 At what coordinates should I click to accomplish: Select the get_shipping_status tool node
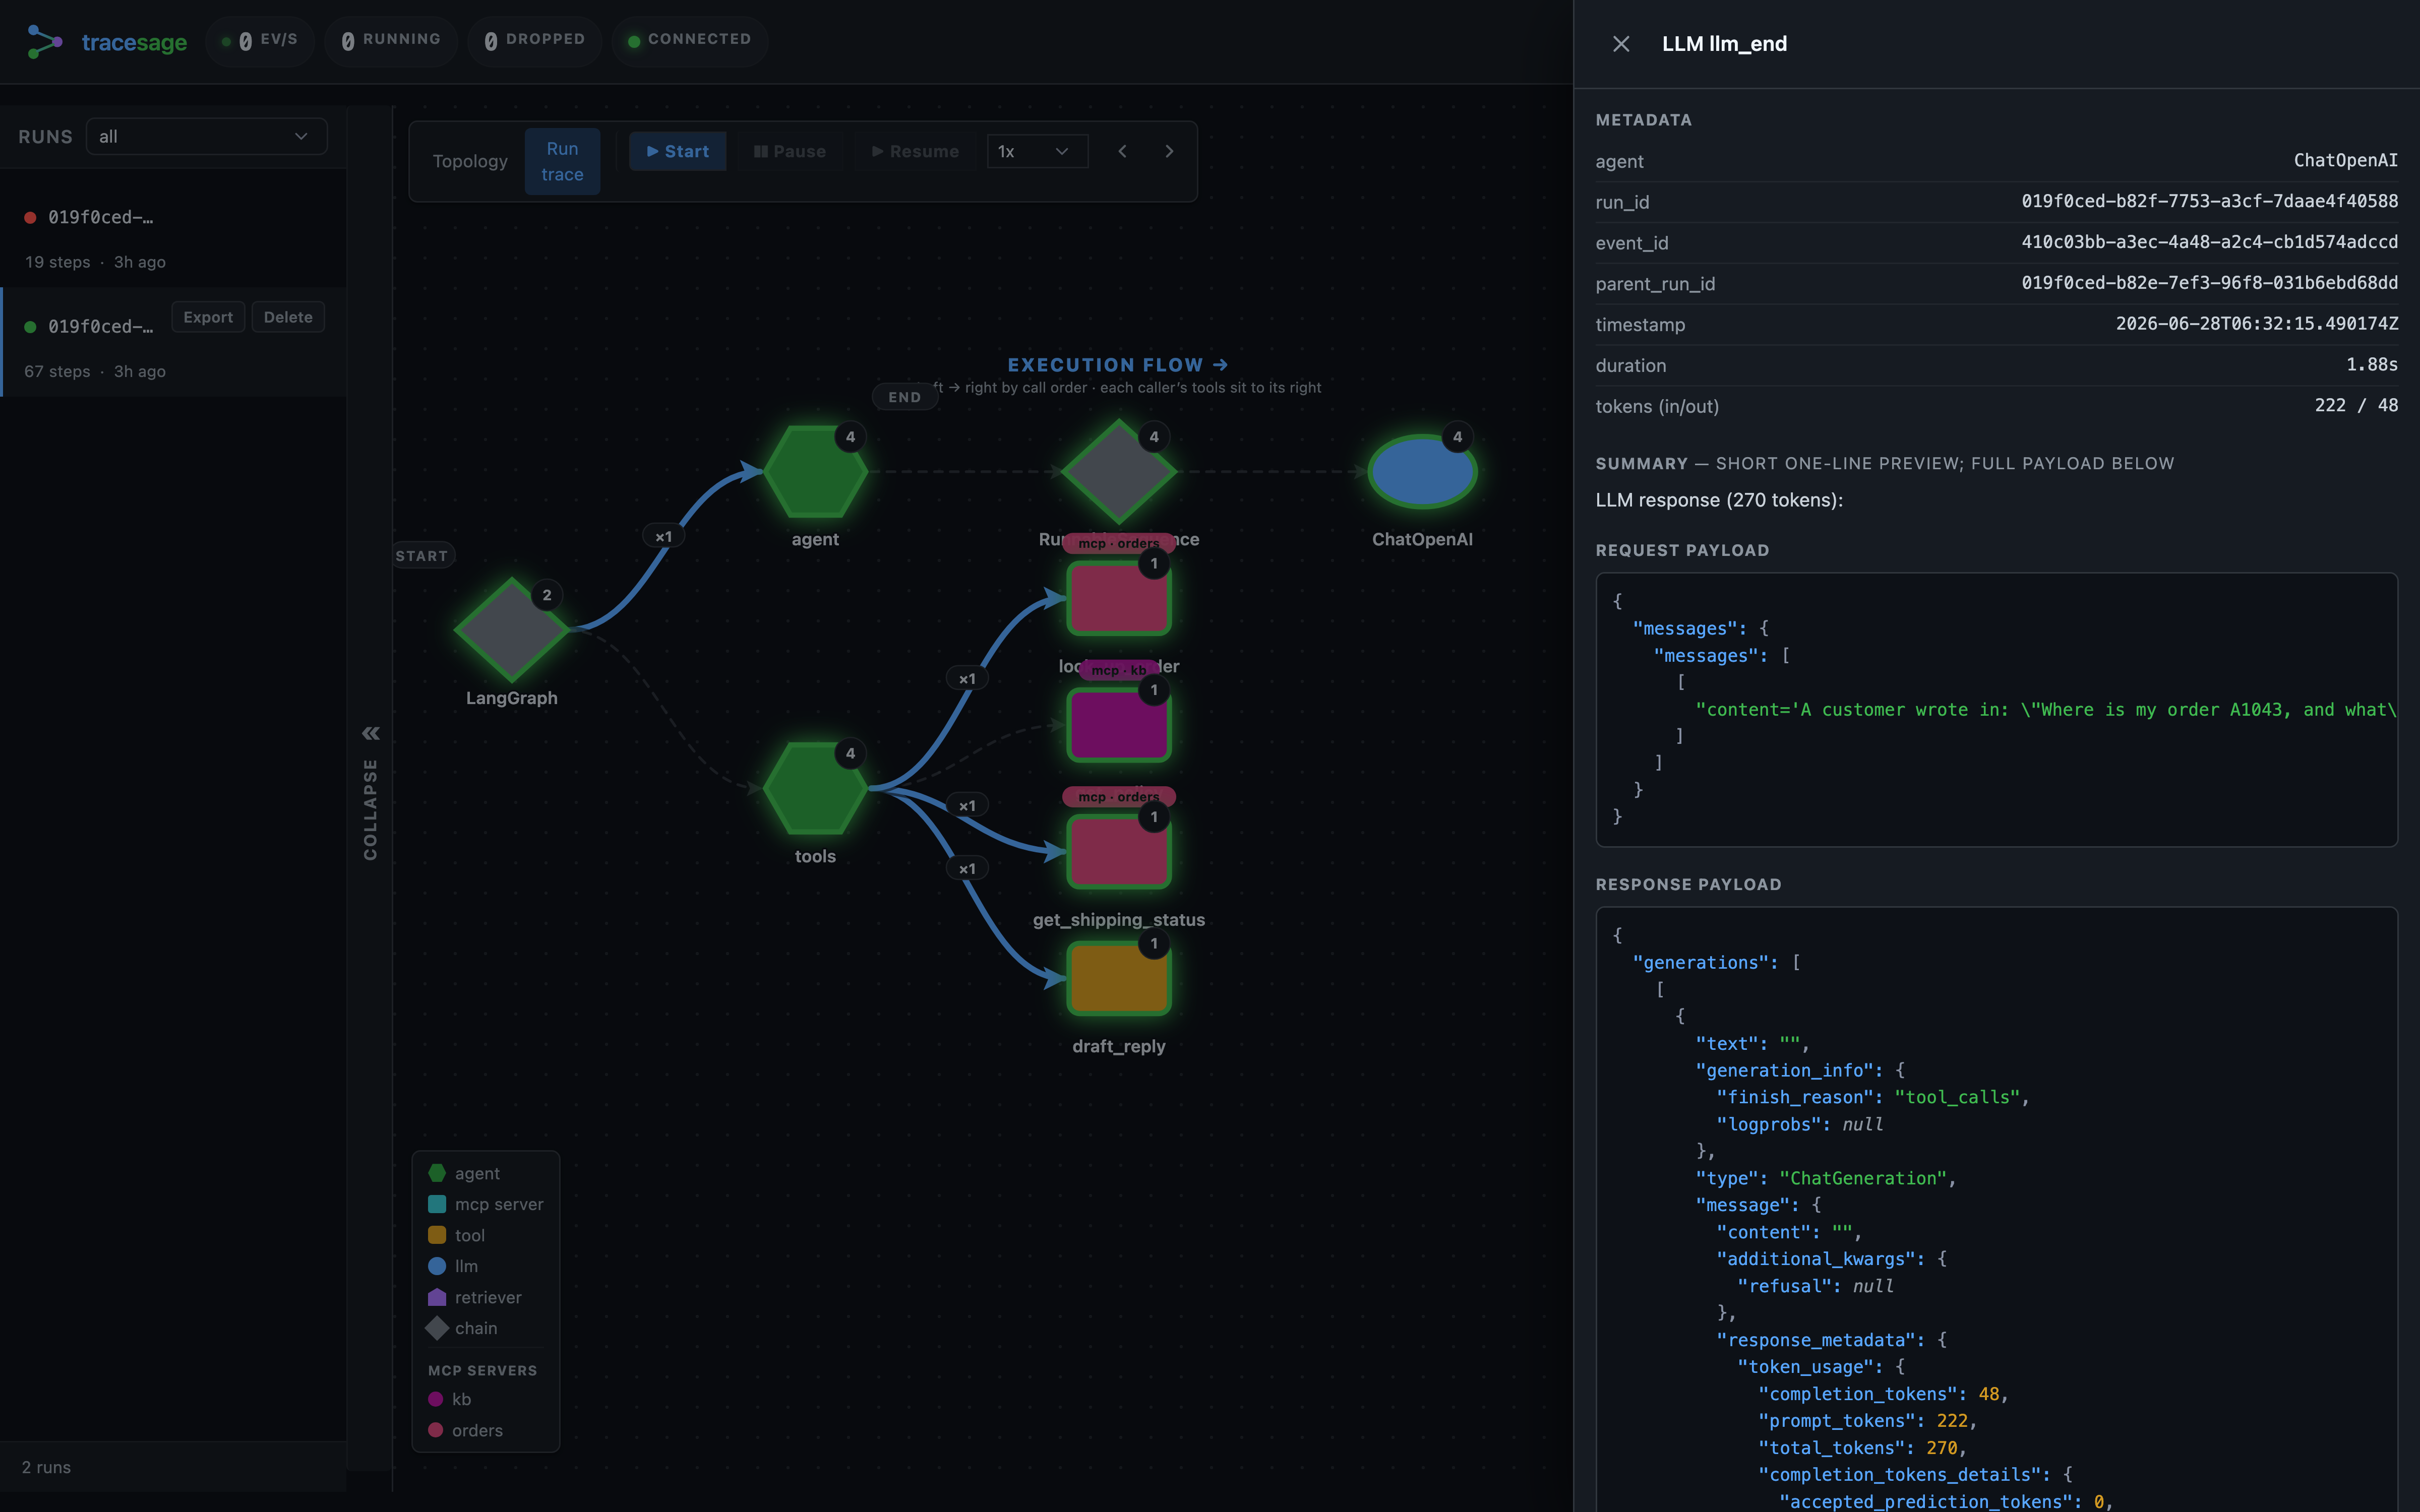coord(1119,851)
